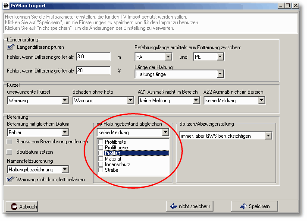This screenshot has width=307, height=221.
Task: Click the ISYBau Import title bar icon
Action: (6, 6)
